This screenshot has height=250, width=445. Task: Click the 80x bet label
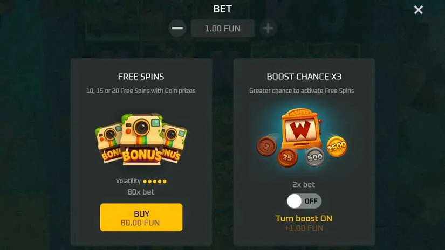coord(141,192)
